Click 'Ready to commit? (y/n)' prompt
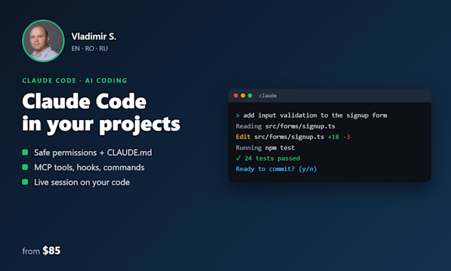This screenshot has width=451, height=271. point(276,169)
